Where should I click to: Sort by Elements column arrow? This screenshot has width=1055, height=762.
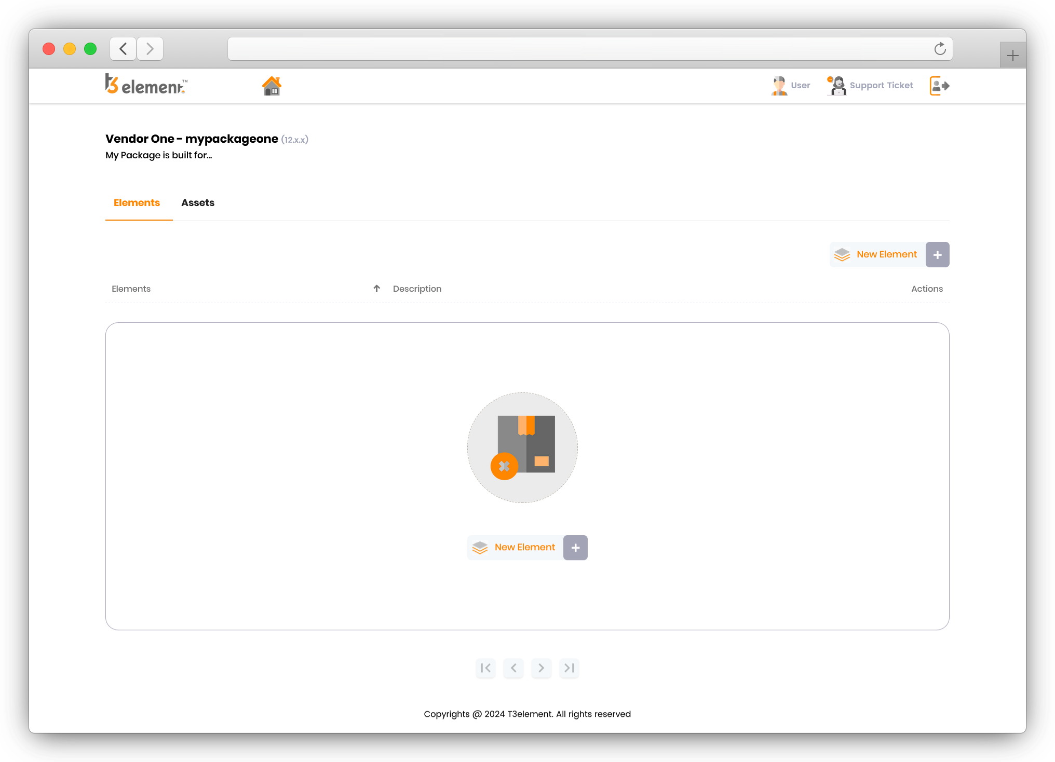click(x=377, y=289)
